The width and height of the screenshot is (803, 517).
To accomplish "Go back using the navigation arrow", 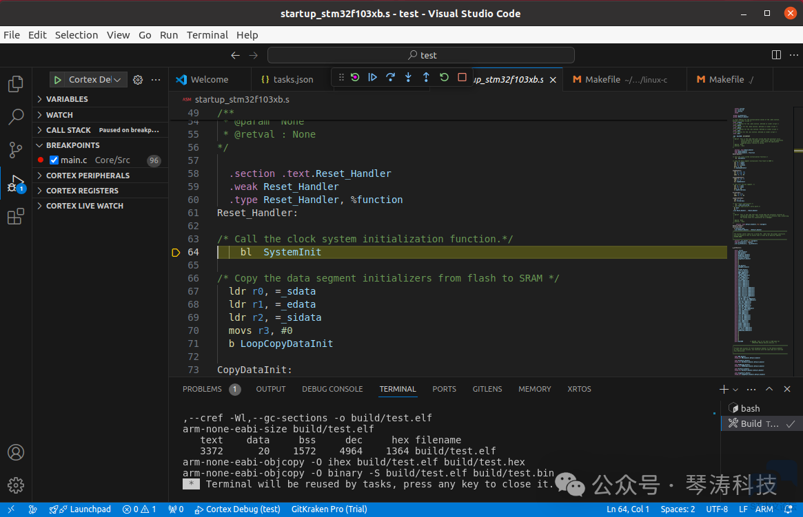I will tap(235, 55).
